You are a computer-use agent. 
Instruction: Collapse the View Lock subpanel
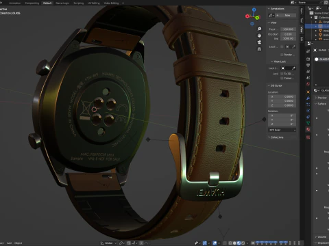(272, 61)
